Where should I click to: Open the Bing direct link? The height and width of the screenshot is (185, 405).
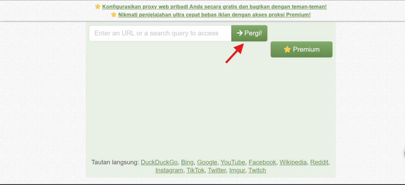(x=187, y=162)
